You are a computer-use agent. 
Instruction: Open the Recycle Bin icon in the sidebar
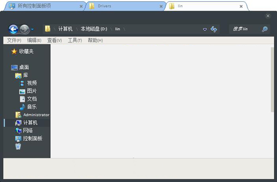(x=18, y=146)
